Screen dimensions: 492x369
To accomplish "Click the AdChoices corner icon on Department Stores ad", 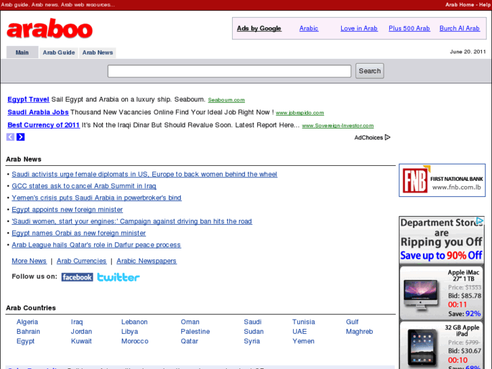I will point(479,221).
